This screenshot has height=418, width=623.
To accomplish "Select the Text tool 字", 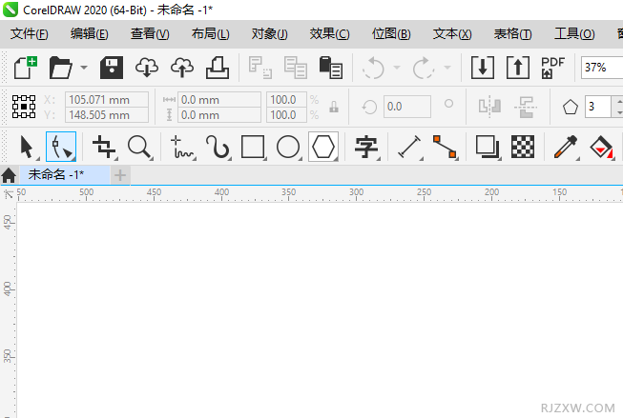I will tap(366, 148).
